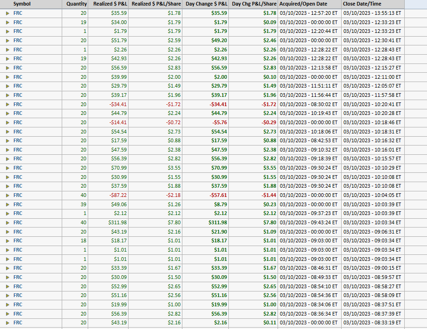The image size is (427, 329).
Task: Select the -$5.76 day change cell
Action: pos(205,123)
